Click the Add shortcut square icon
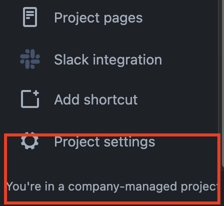Image resolution: width=224 pixels, height=206 pixels. tap(30, 99)
